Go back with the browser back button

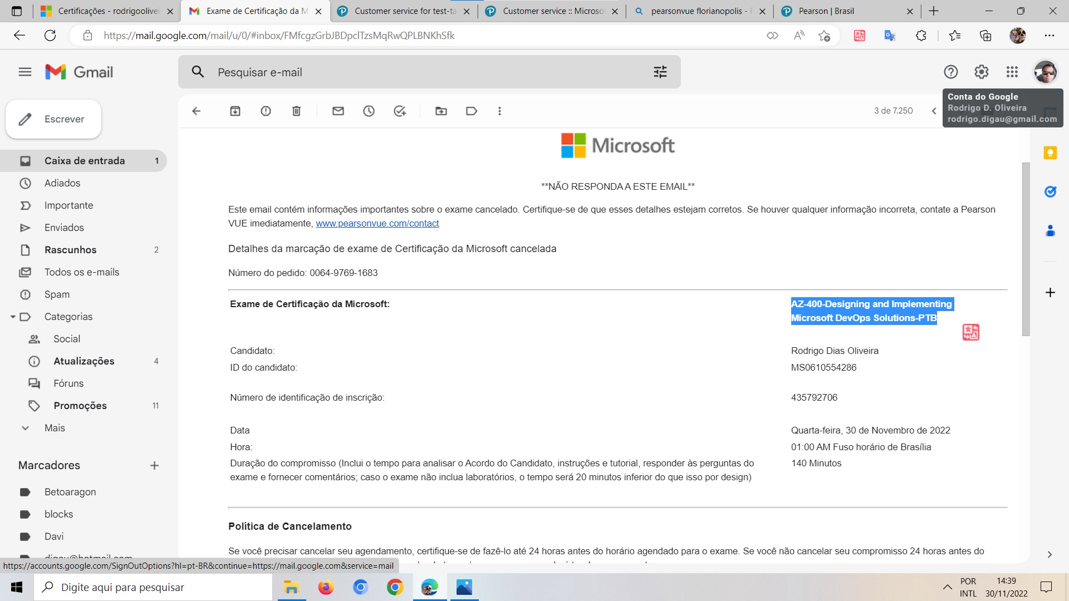[x=20, y=35]
